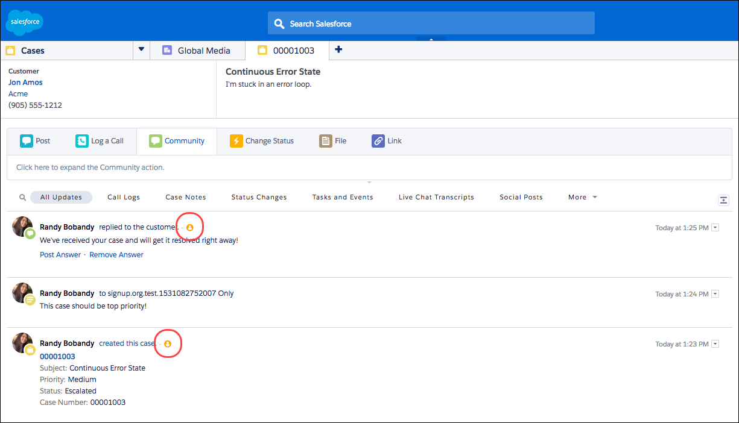The height and width of the screenshot is (423, 739).
Task: Filter feed by Social Posts
Action: tap(521, 197)
